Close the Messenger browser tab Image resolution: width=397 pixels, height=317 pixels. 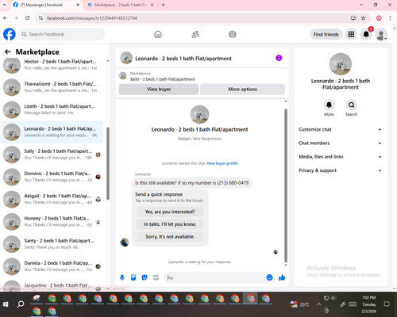pos(78,5)
